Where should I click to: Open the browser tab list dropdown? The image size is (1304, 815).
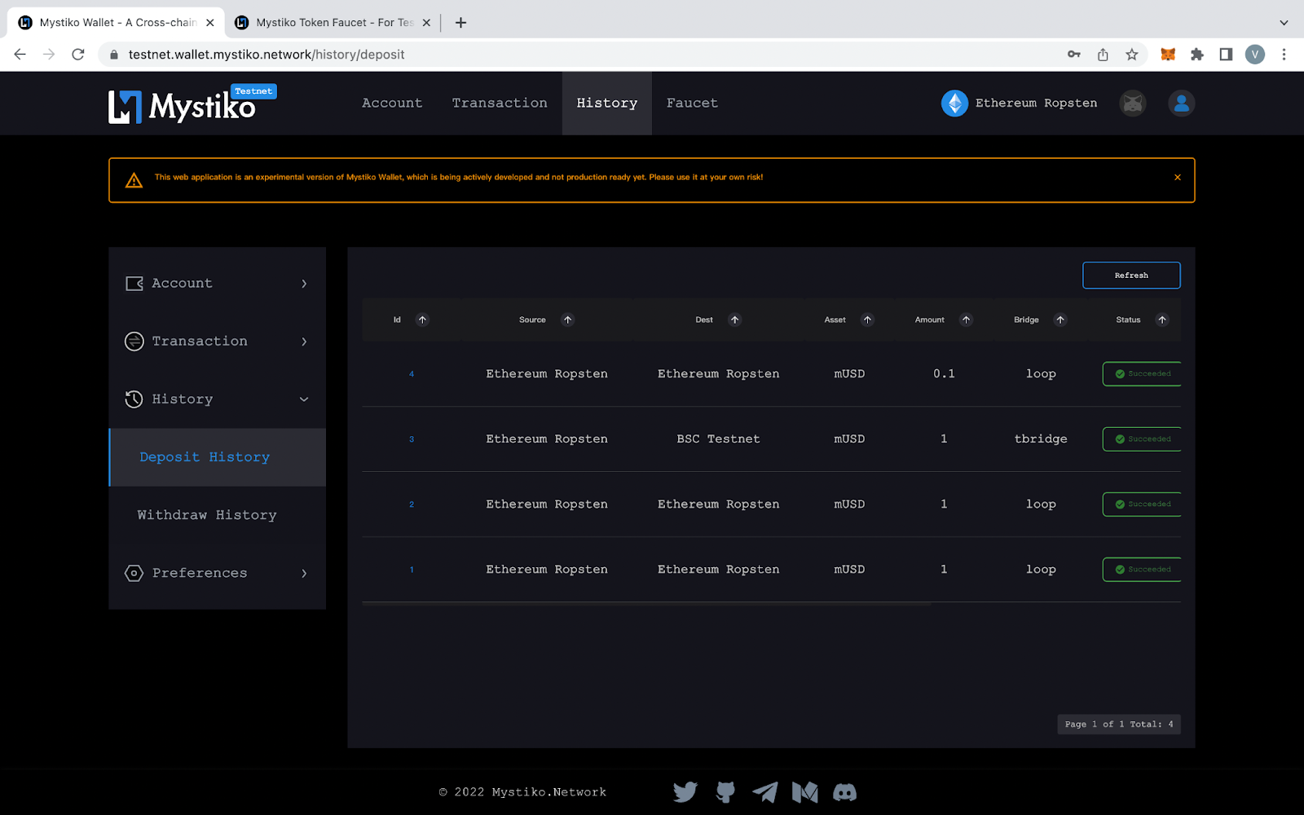pos(1284,23)
